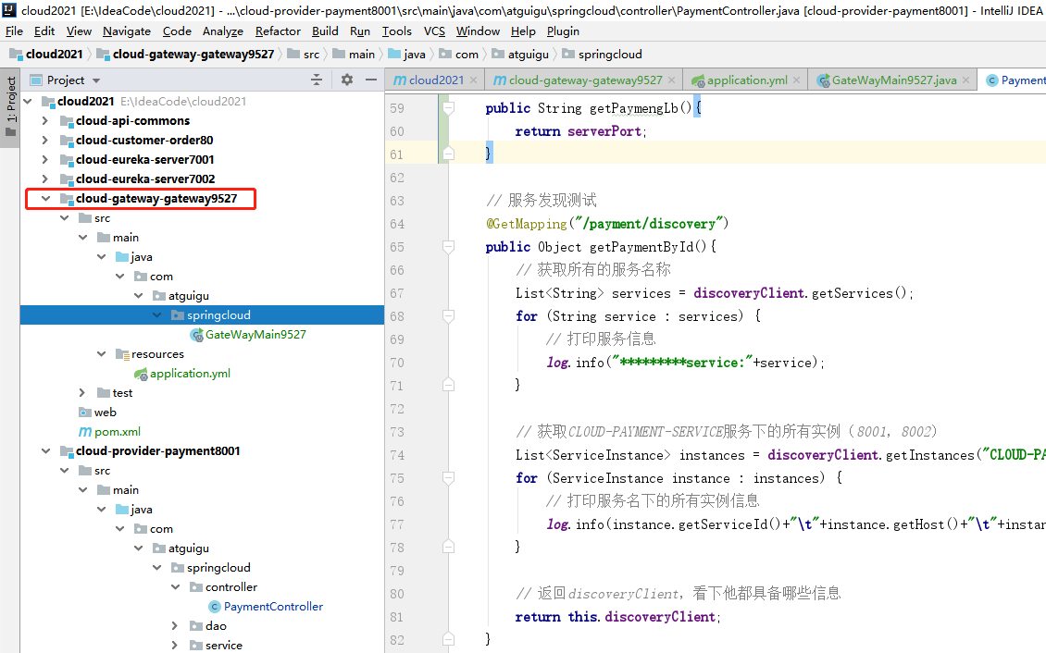Open the Code menu
1046x653 pixels.
pyautogui.click(x=177, y=31)
